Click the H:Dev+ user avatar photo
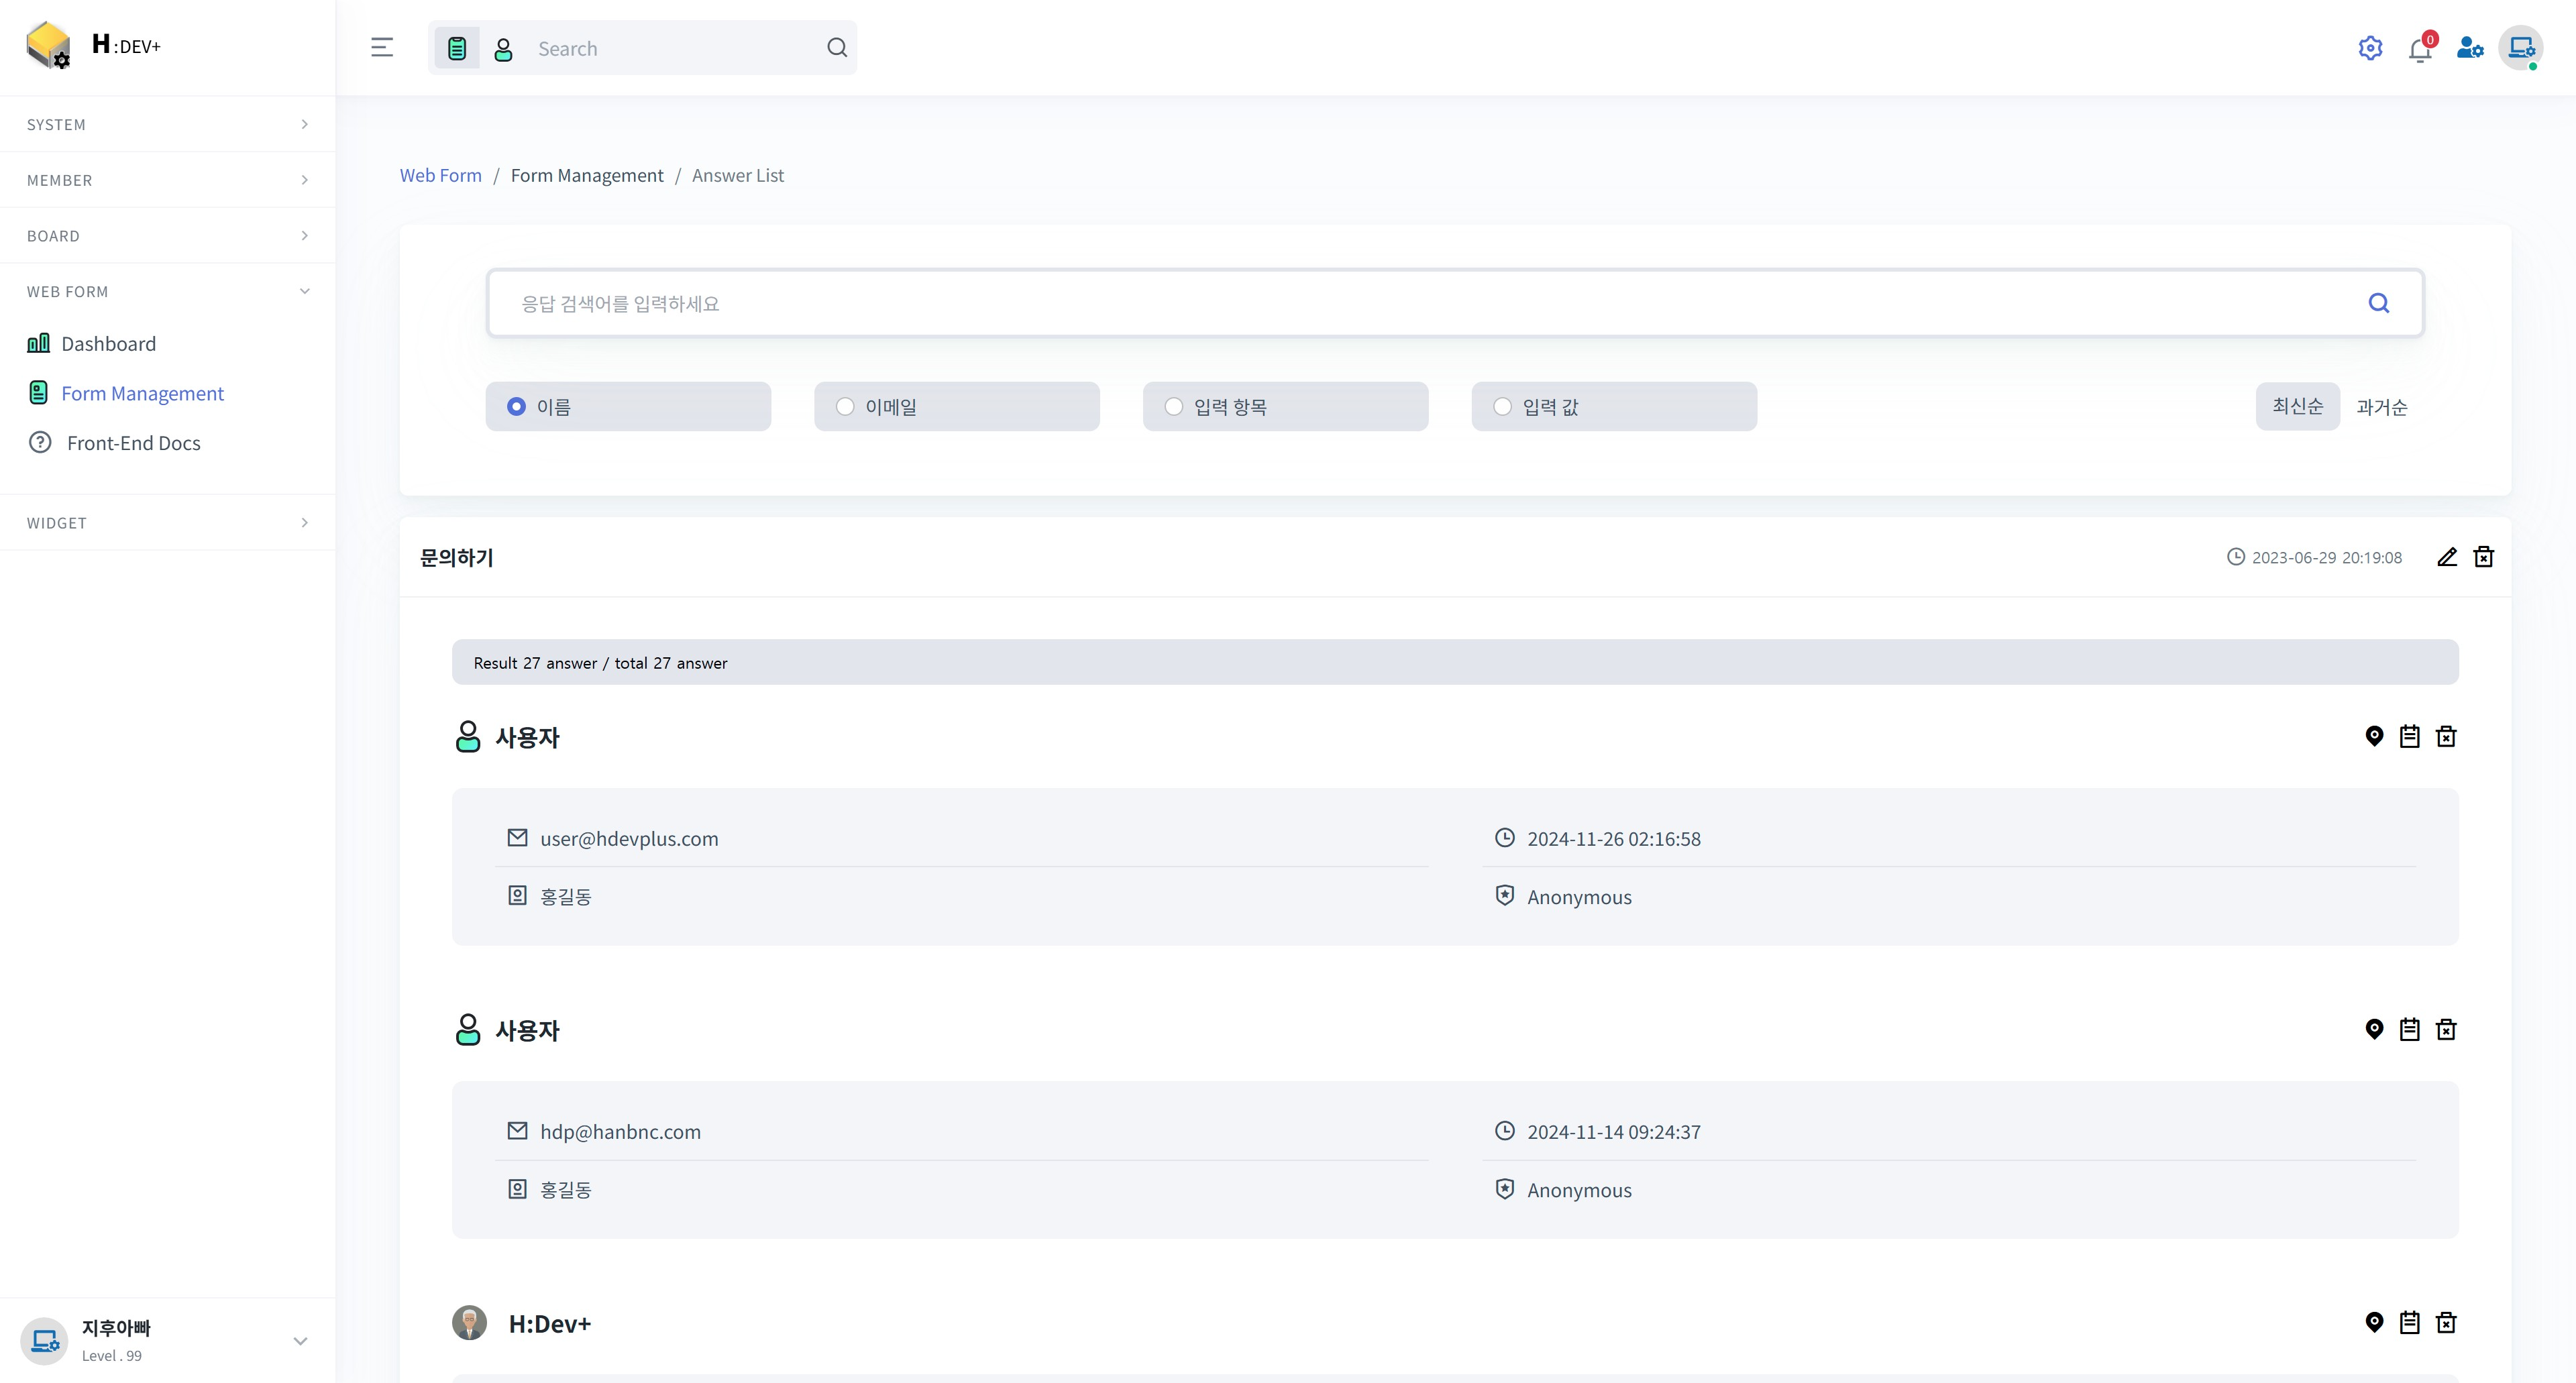Viewport: 2576px width, 1383px height. coord(469,1322)
